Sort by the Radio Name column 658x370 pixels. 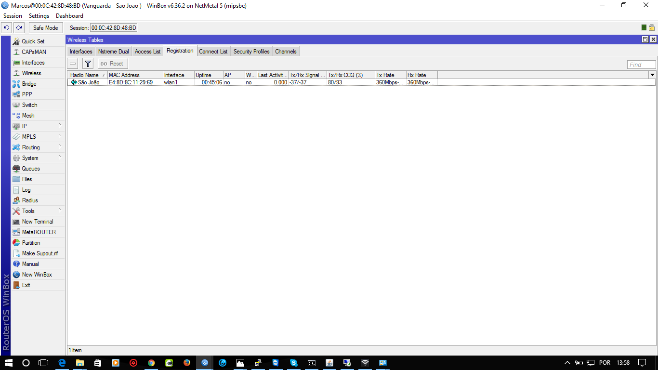[x=88, y=75]
